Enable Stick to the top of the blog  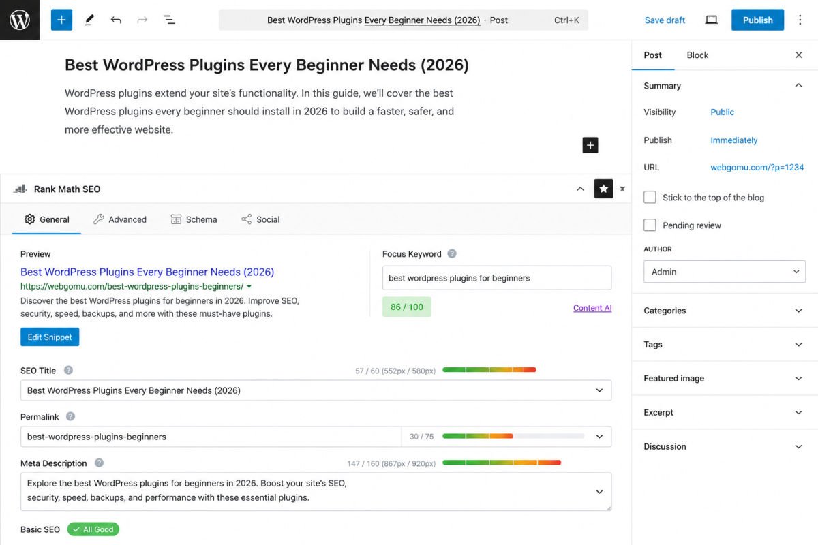tap(650, 197)
